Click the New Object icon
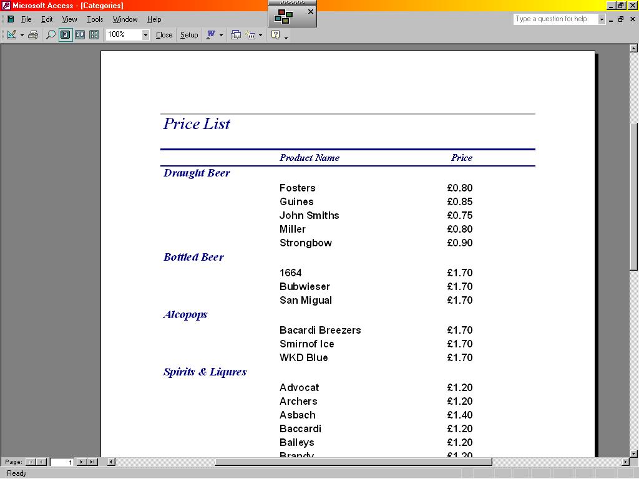The image size is (639, 479). (251, 35)
